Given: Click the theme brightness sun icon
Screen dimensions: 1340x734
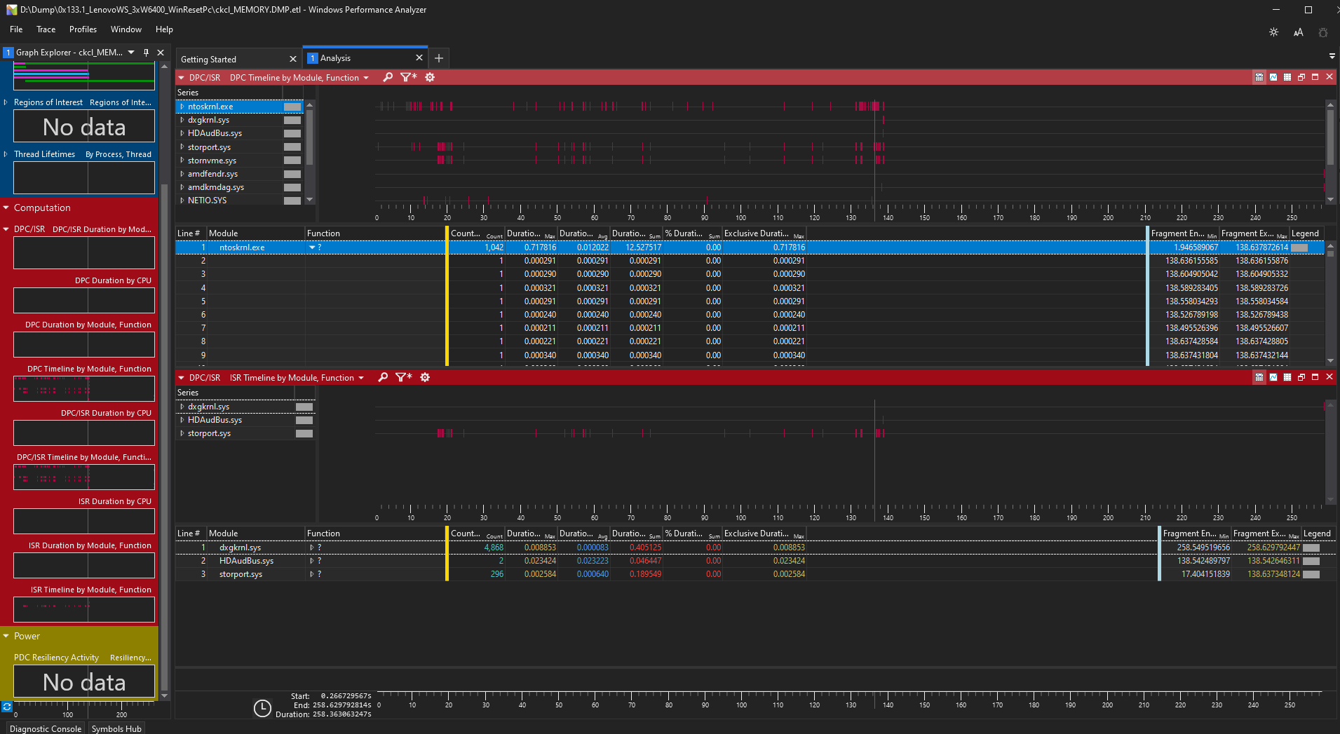Looking at the screenshot, I should [x=1274, y=32].
